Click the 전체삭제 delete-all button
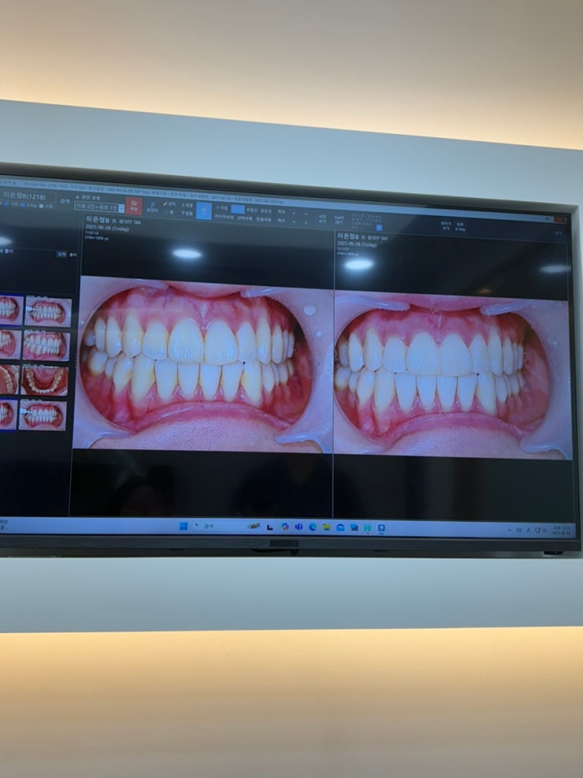 pos(263,219)
